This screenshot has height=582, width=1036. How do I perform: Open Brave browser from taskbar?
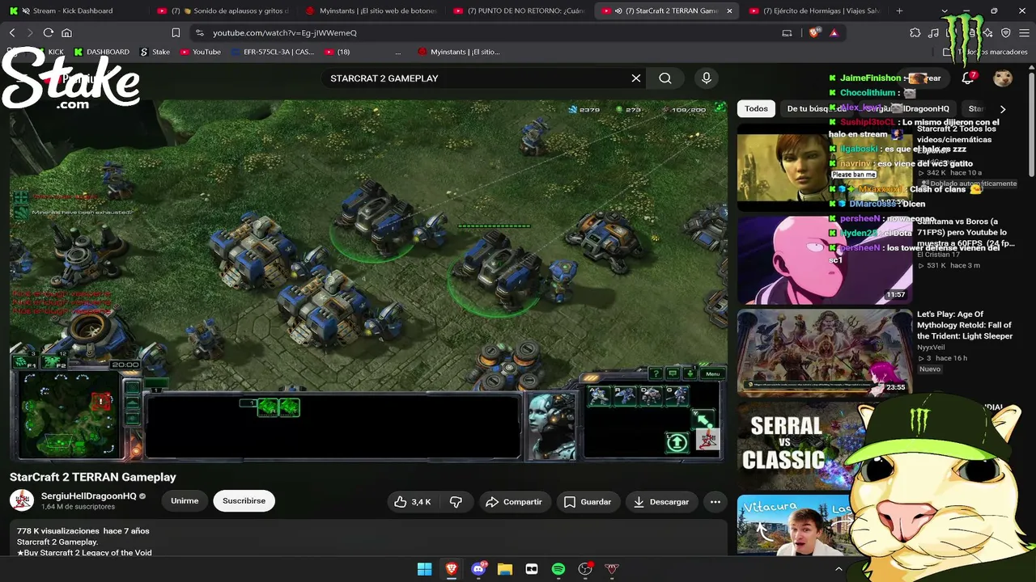click(x=452, y=569)
